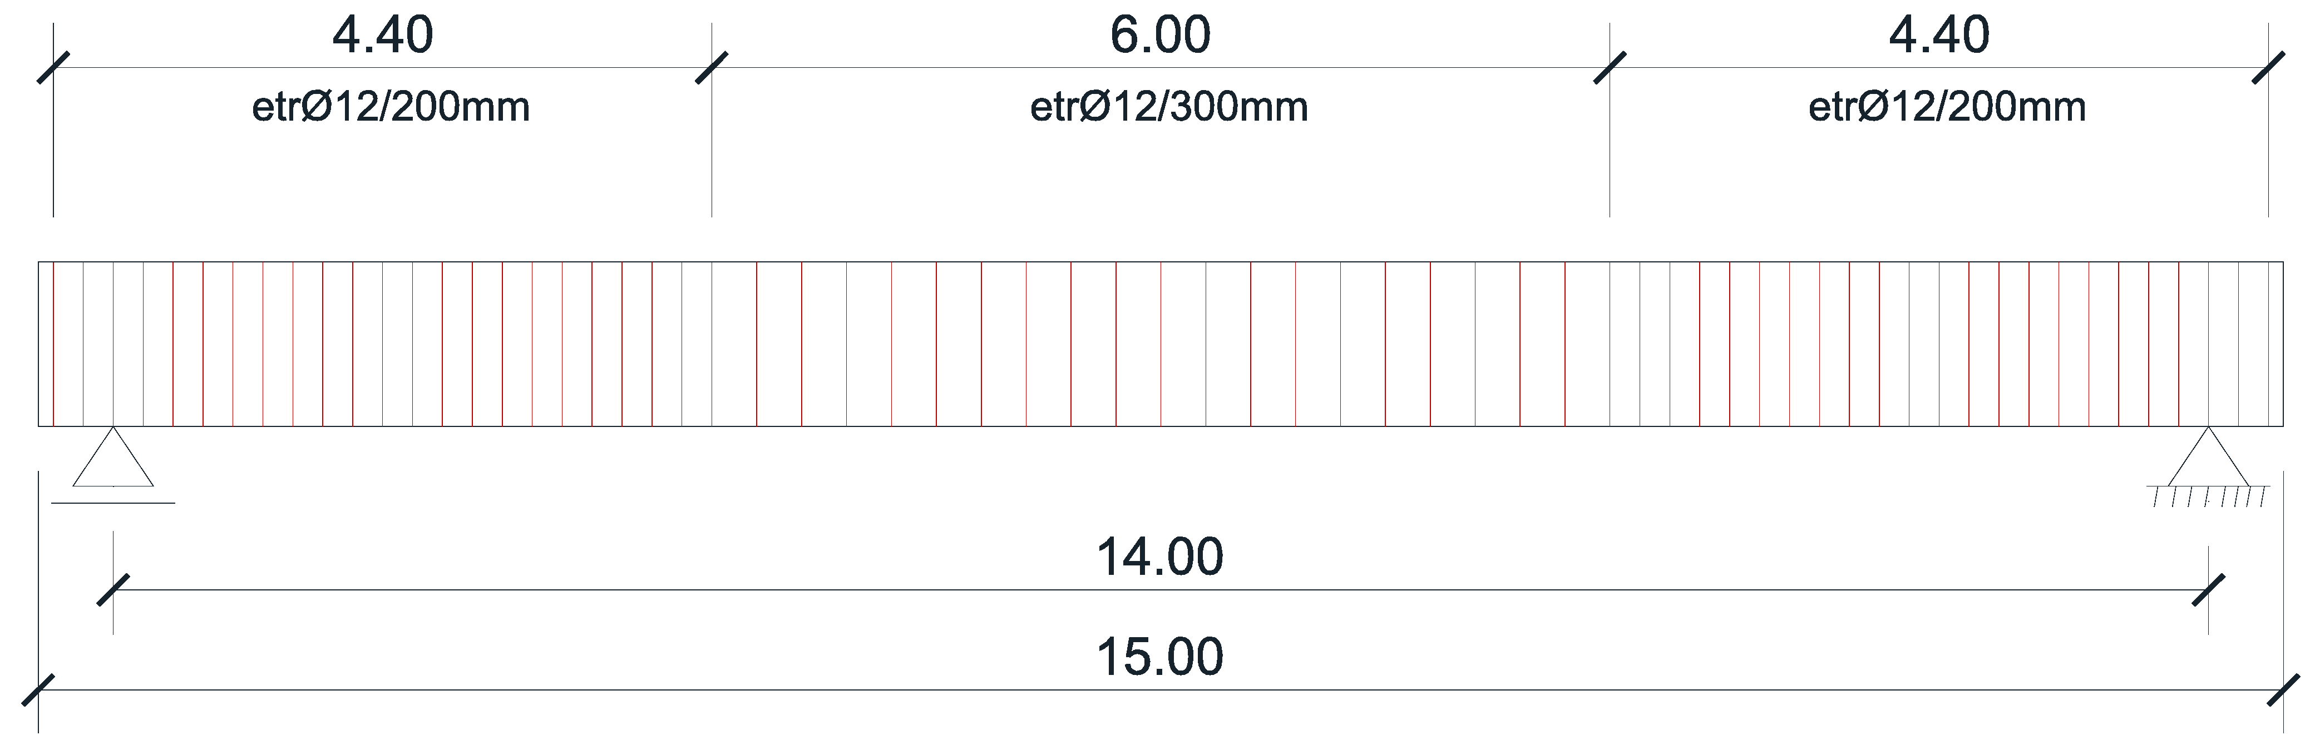2310x750 pixels.
Task: Select the 6.00 dimension text
Action: pyautogui.click(x=1159, y=37)
